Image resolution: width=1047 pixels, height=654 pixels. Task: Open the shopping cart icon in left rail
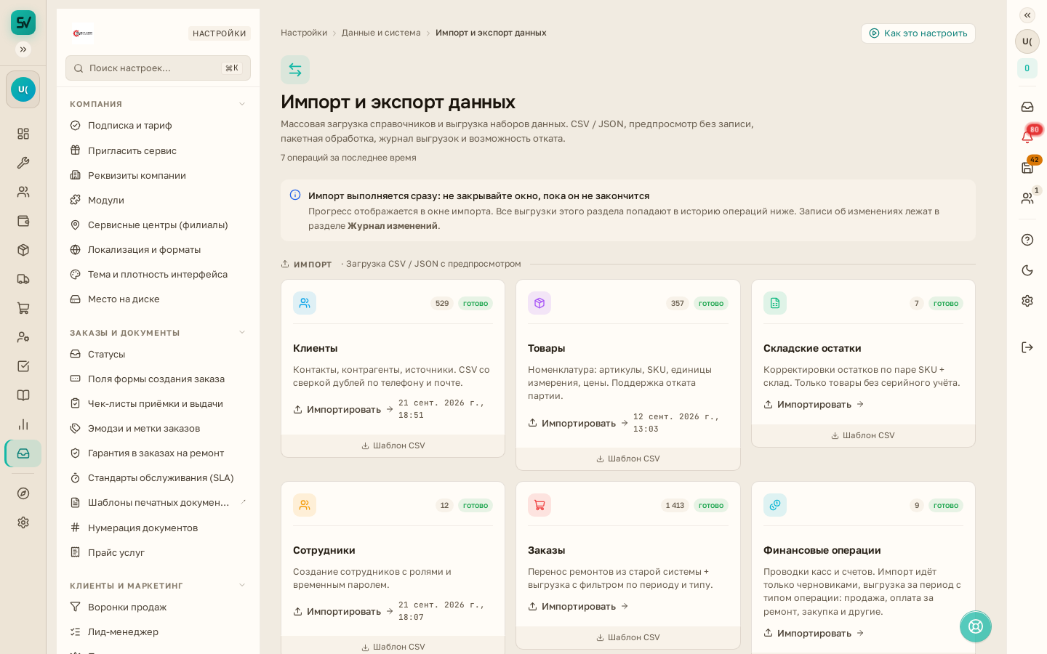(23, 308)
